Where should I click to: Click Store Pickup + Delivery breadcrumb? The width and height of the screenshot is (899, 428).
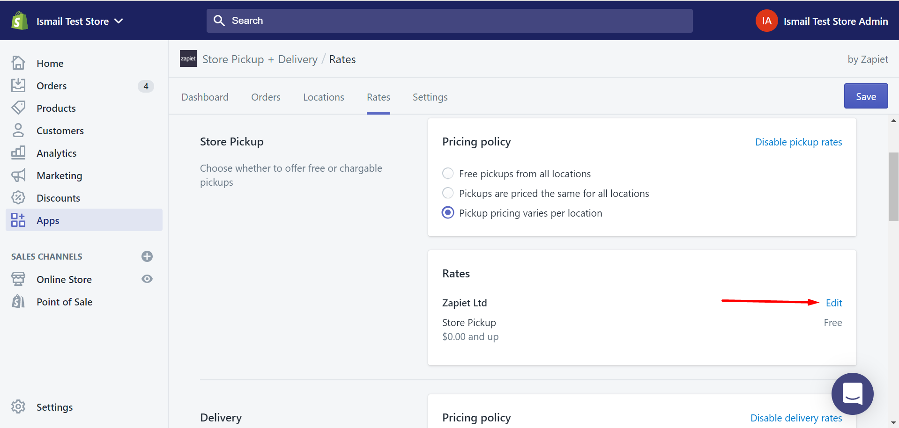point(260,59)
